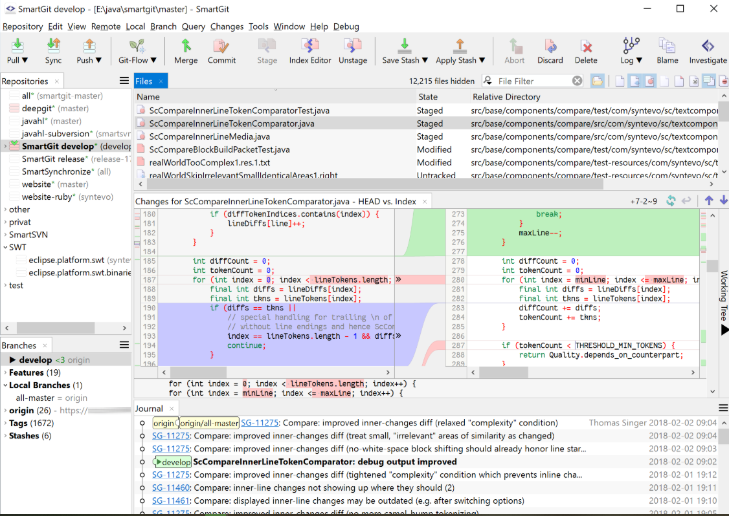This screenshot has width=729, height=516.
Task: Open the Repository menu
Action: [23, 27]
